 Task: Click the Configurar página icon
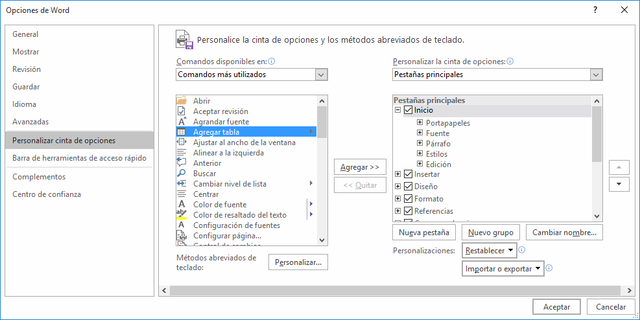pos(181,236)
